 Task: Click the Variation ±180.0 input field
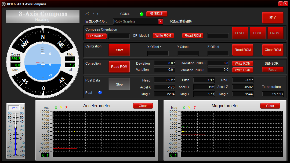[218, 70]
